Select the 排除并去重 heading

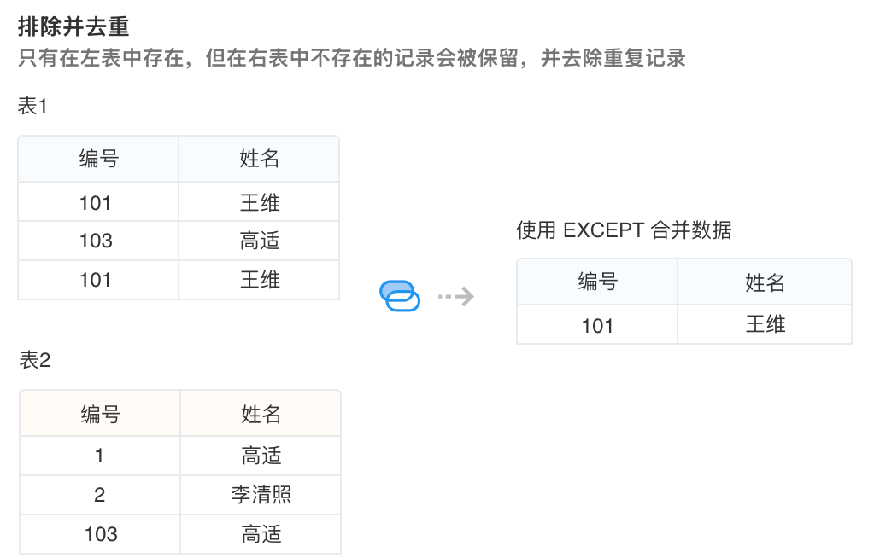(x=73, y=26)
